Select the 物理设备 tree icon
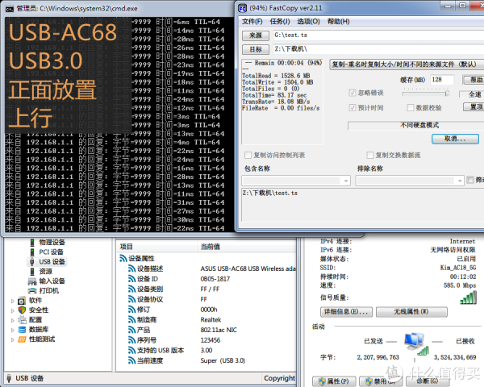The width and height of the screenshot is (484, 387). [x=32, y=242]
